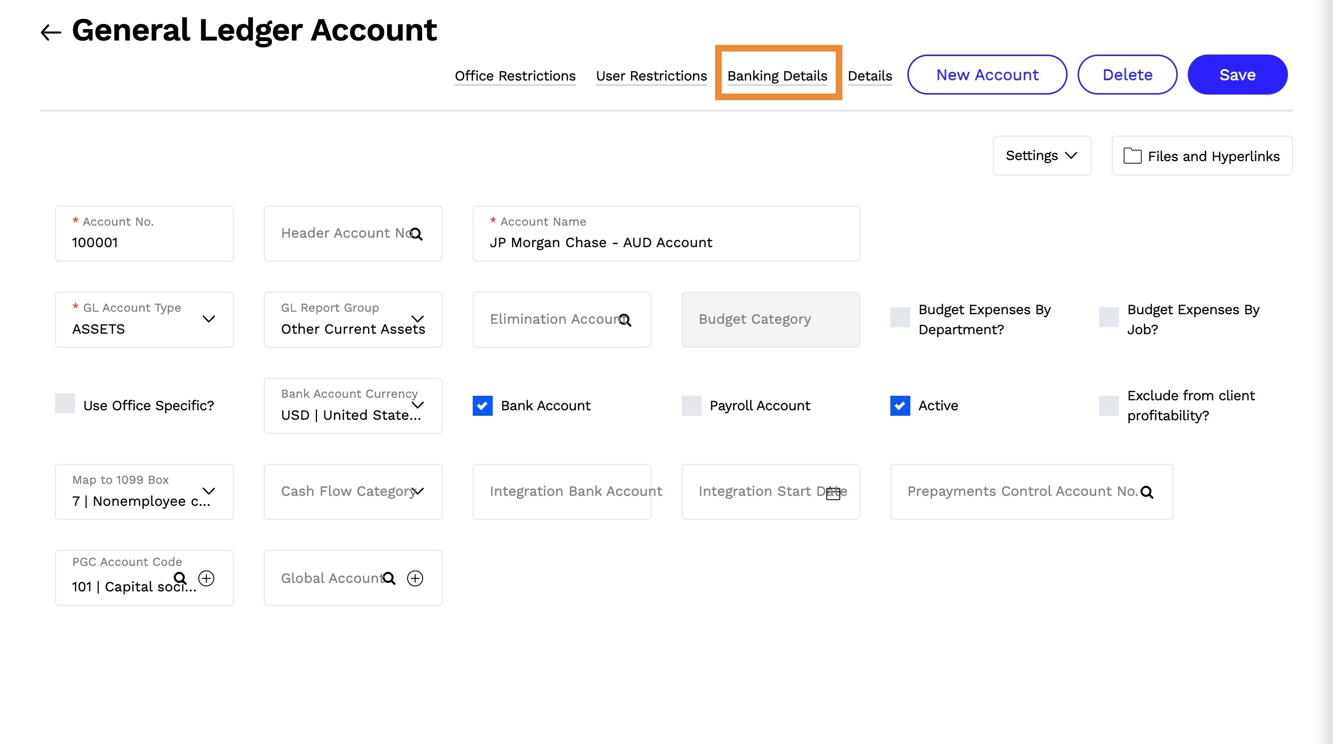Screen dimensions: 1333x744
Task: Click the Global Account field
Action: pyautogui.click(x=353, y=577)
